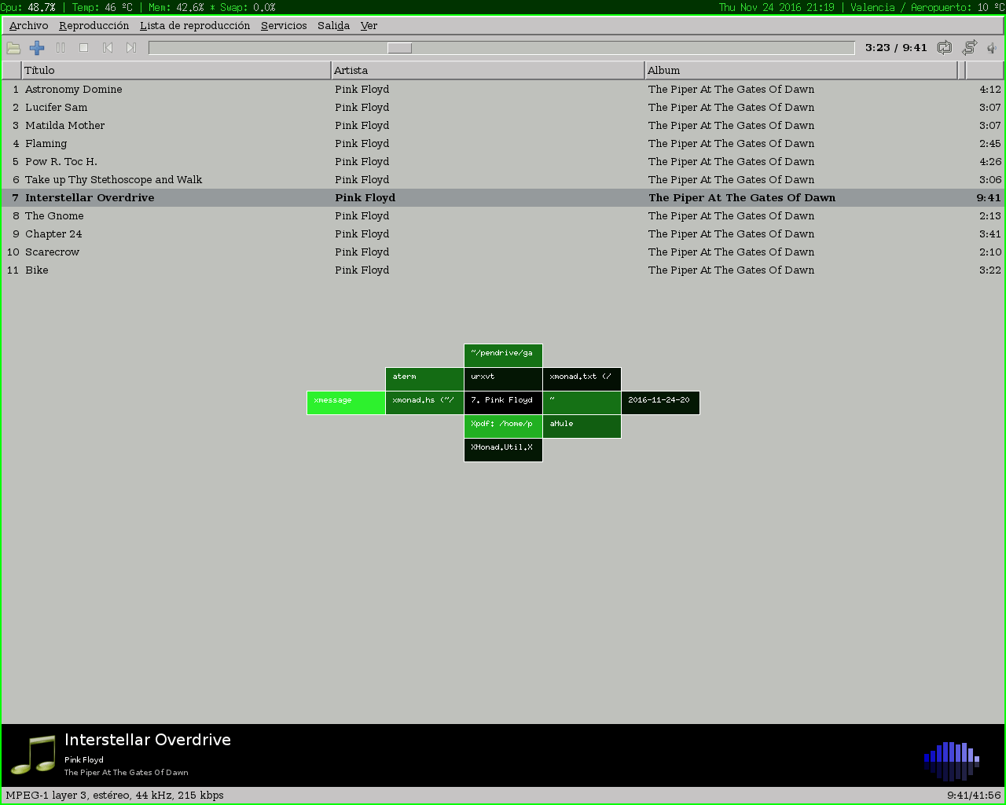The width and height of the screenshot is (1006, 805).
Task: Click the 3:22 duration of Bike
Action: (x=990, y=270)
